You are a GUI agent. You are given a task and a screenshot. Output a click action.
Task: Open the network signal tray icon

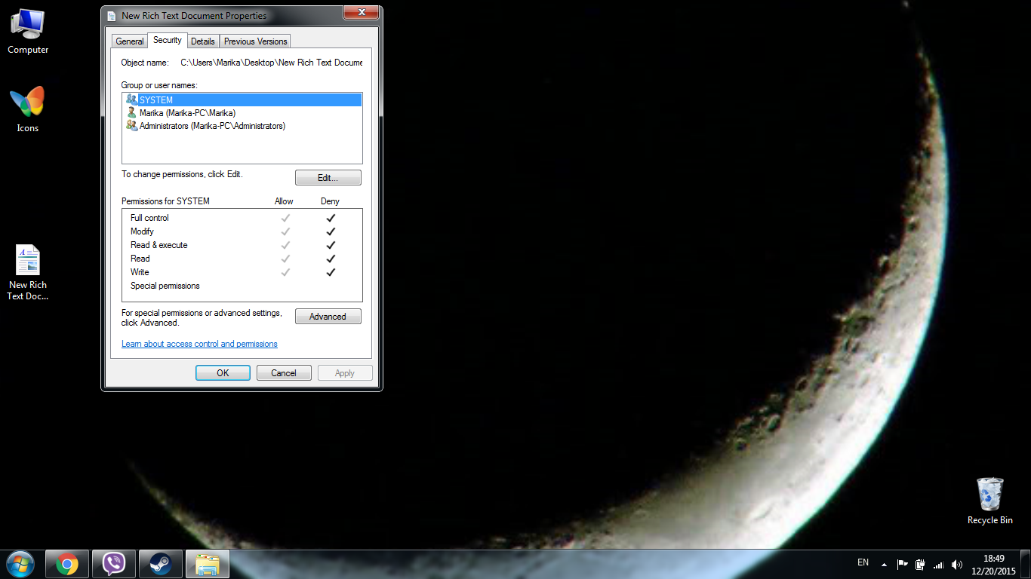pos(939,564)
